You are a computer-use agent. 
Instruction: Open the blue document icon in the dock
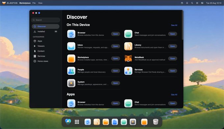point(115,122)
